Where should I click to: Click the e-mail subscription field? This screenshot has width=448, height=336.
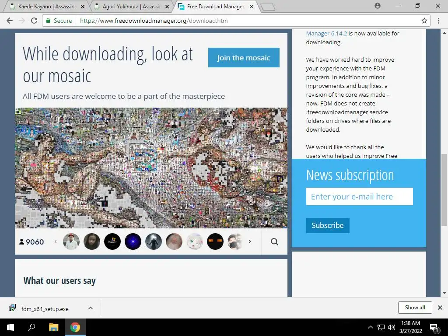coord(360,196)
